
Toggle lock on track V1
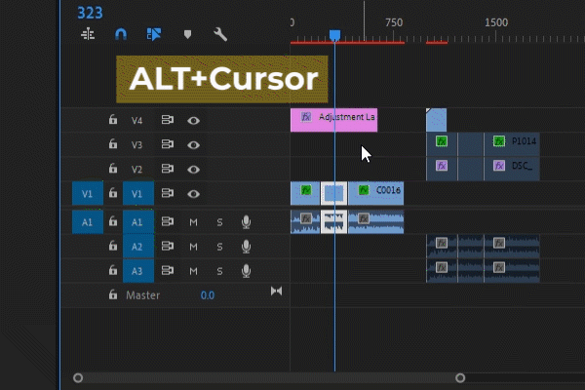click(113, 193)
